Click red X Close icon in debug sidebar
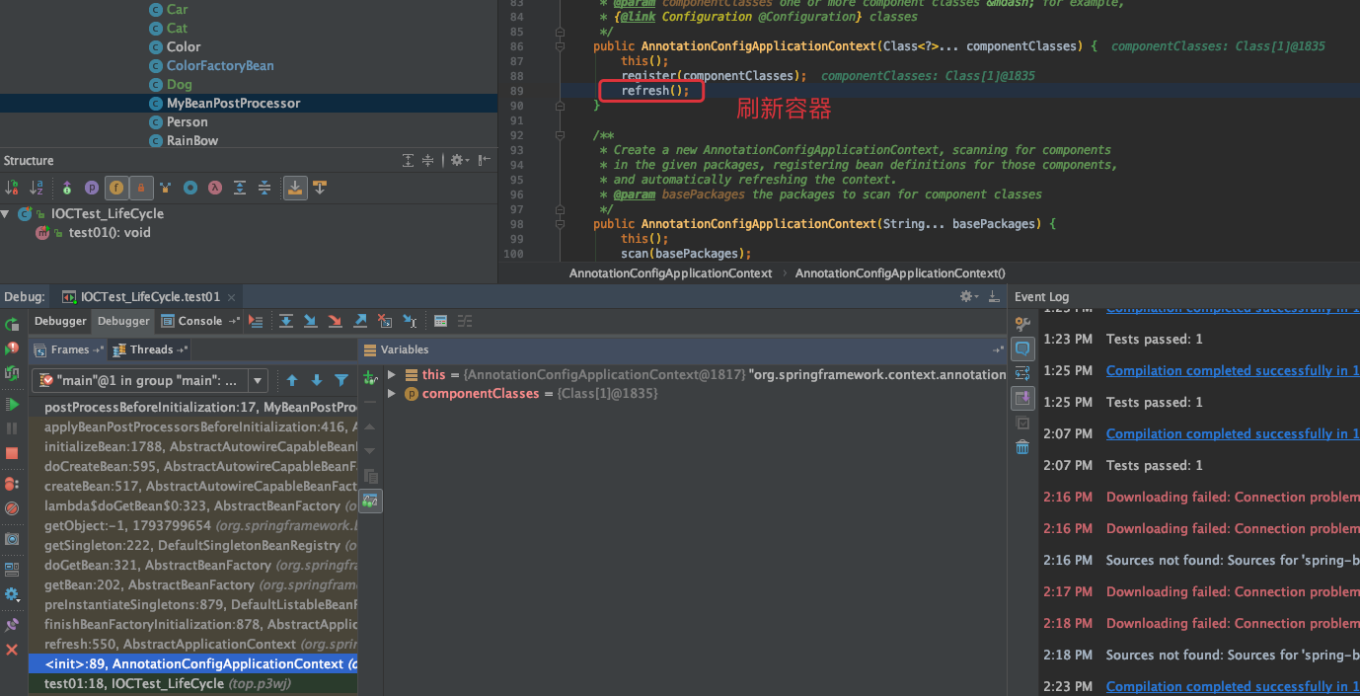Screen dimensions: 1360x696 [x=12, y=650]
